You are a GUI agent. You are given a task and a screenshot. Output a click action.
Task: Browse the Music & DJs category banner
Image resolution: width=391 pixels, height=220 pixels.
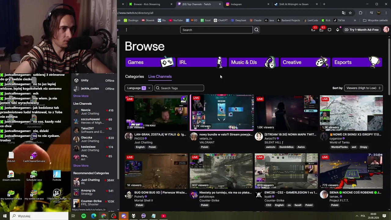tap(254, 62)
